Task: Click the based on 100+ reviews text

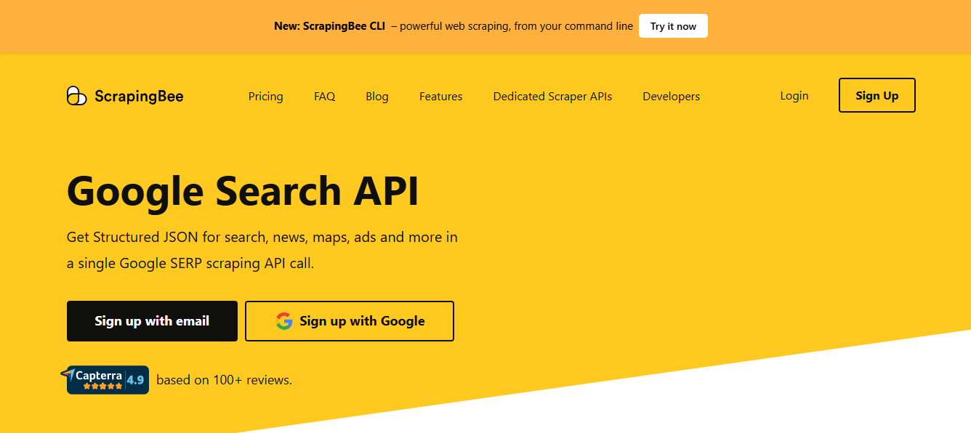Action: point(224,380)
